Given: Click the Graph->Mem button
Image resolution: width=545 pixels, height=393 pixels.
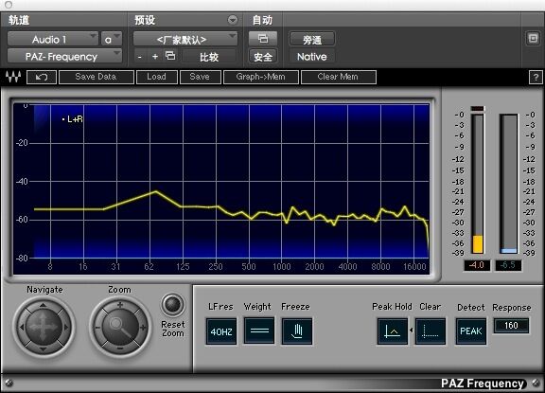Looking at the screenshot, I should (261, 77).
